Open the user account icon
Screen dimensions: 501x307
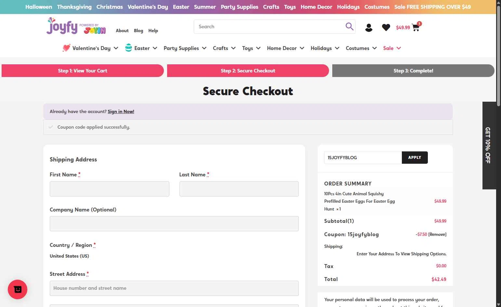click(x=369, y=28)
